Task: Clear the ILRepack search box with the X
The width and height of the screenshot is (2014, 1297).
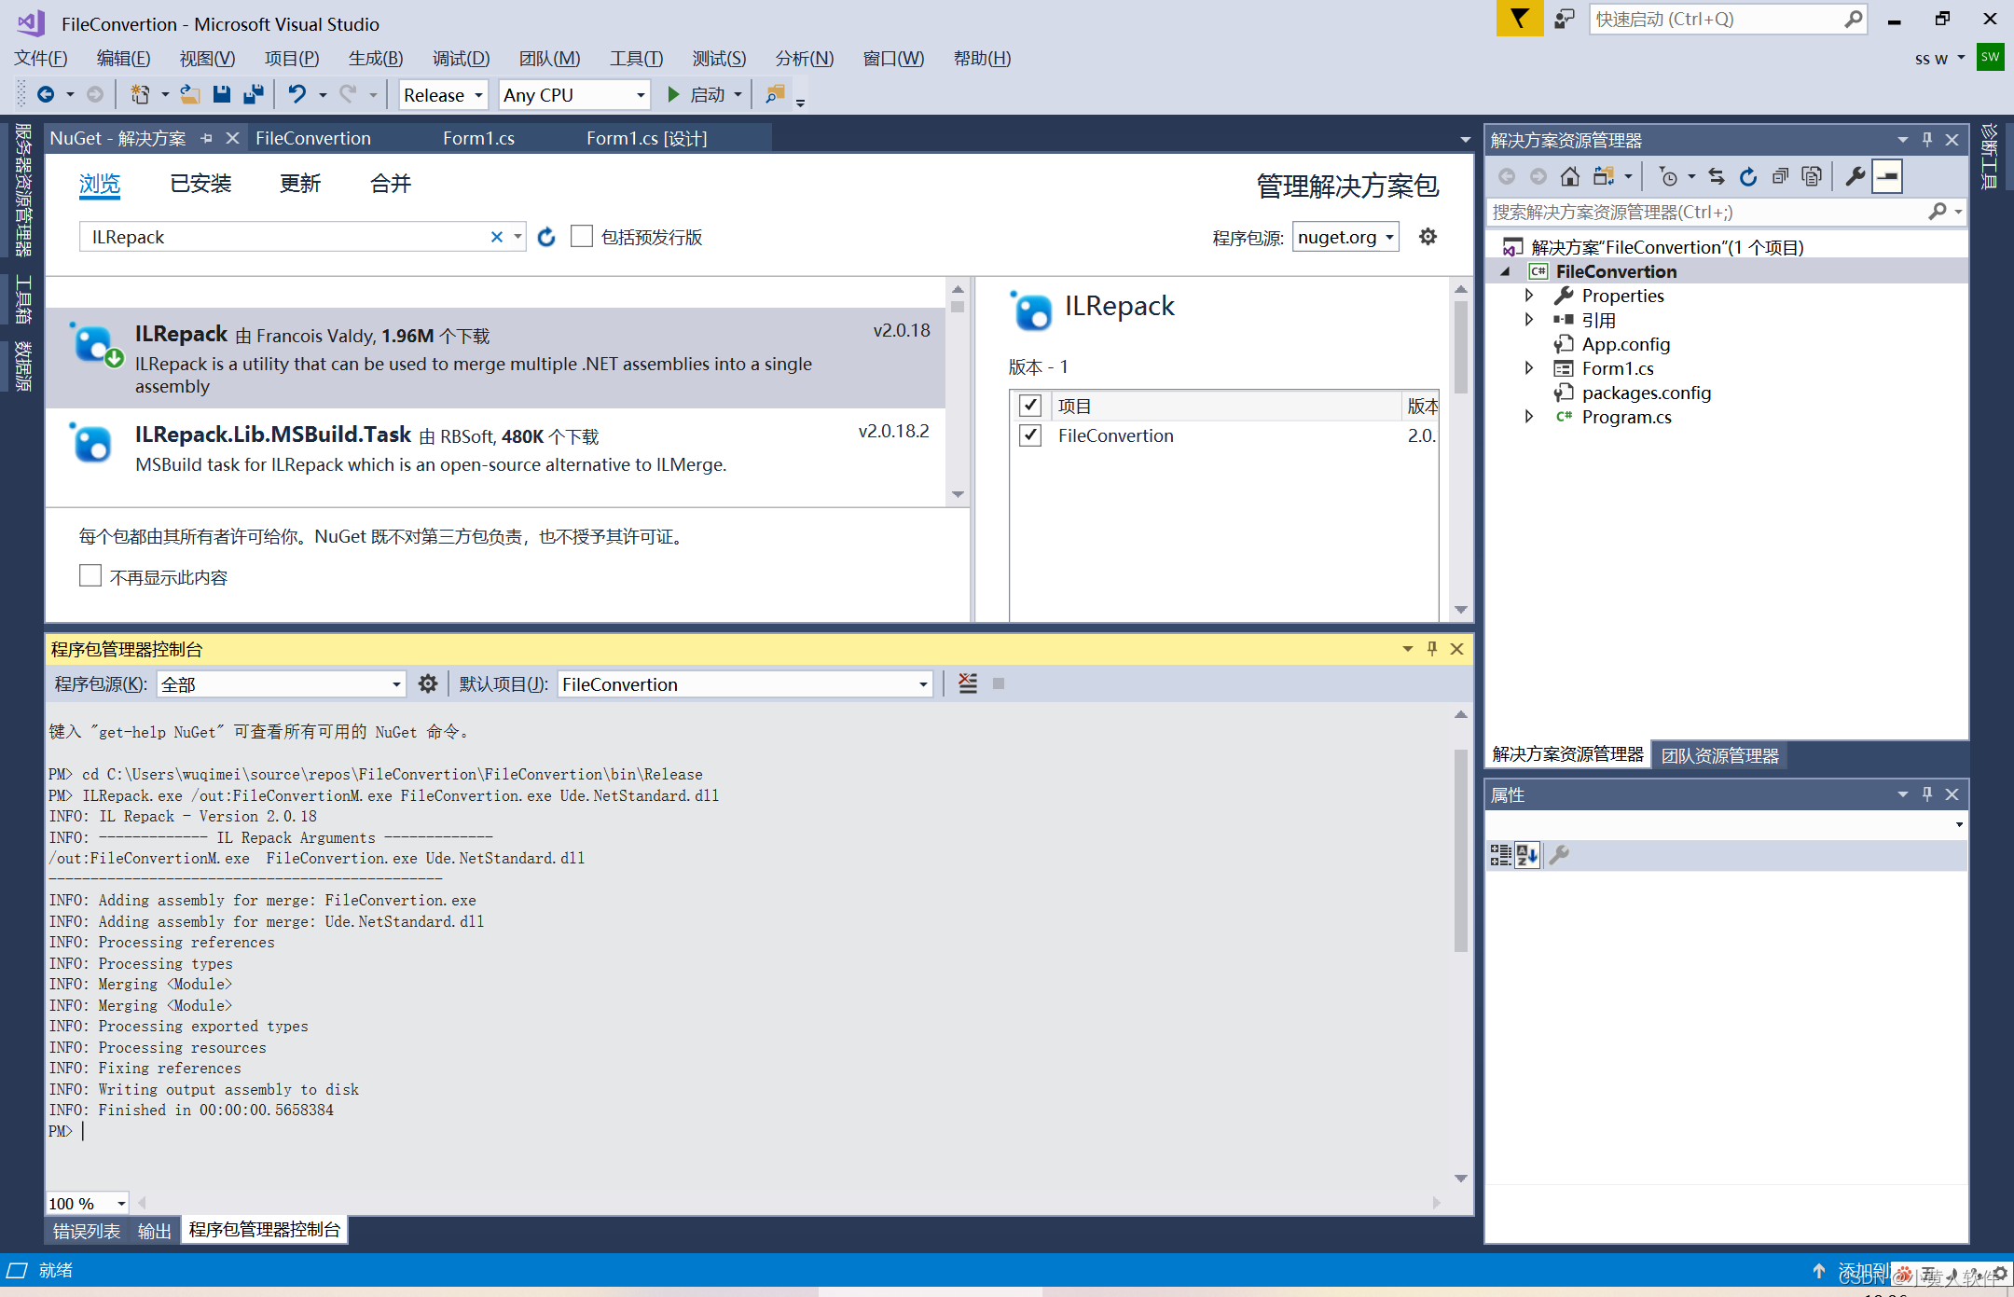Action: [x=497, y=236]
